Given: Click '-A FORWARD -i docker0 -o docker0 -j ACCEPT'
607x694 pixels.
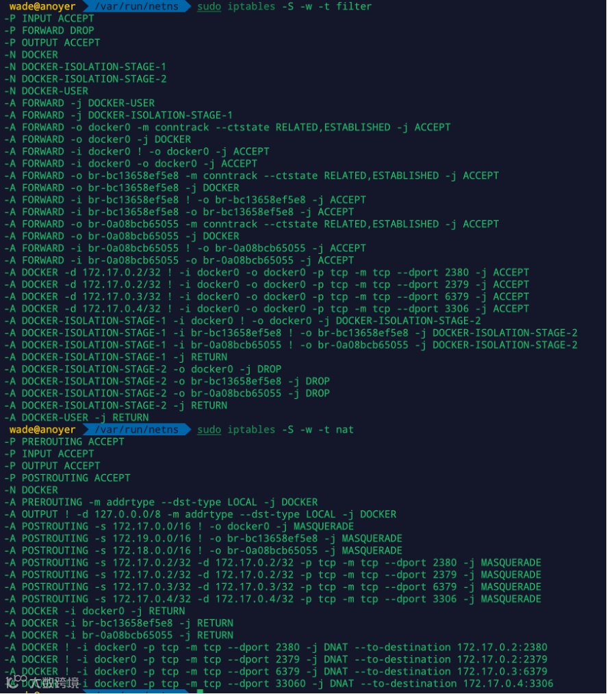Looking at the screenshot, I should pos(131,164).
